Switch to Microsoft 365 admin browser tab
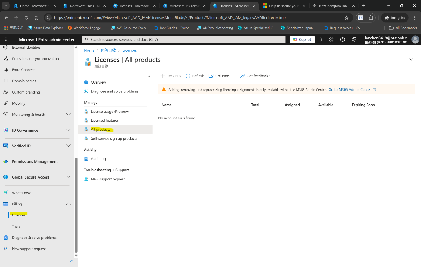This screenshot has width=421, height=267. pos(184,6)
